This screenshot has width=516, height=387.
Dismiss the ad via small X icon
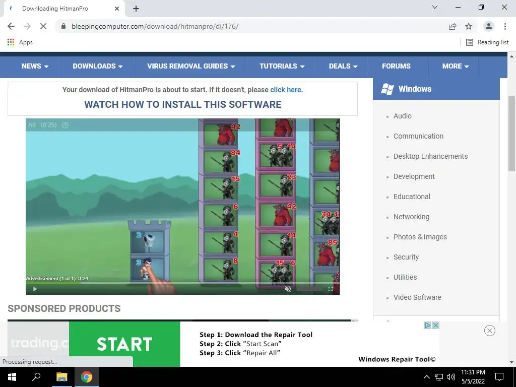[435, 325]
